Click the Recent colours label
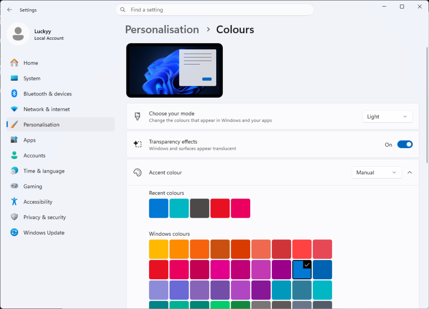Image resolution: width=429 pixels, height=309 pixels. tap(166, 193)
